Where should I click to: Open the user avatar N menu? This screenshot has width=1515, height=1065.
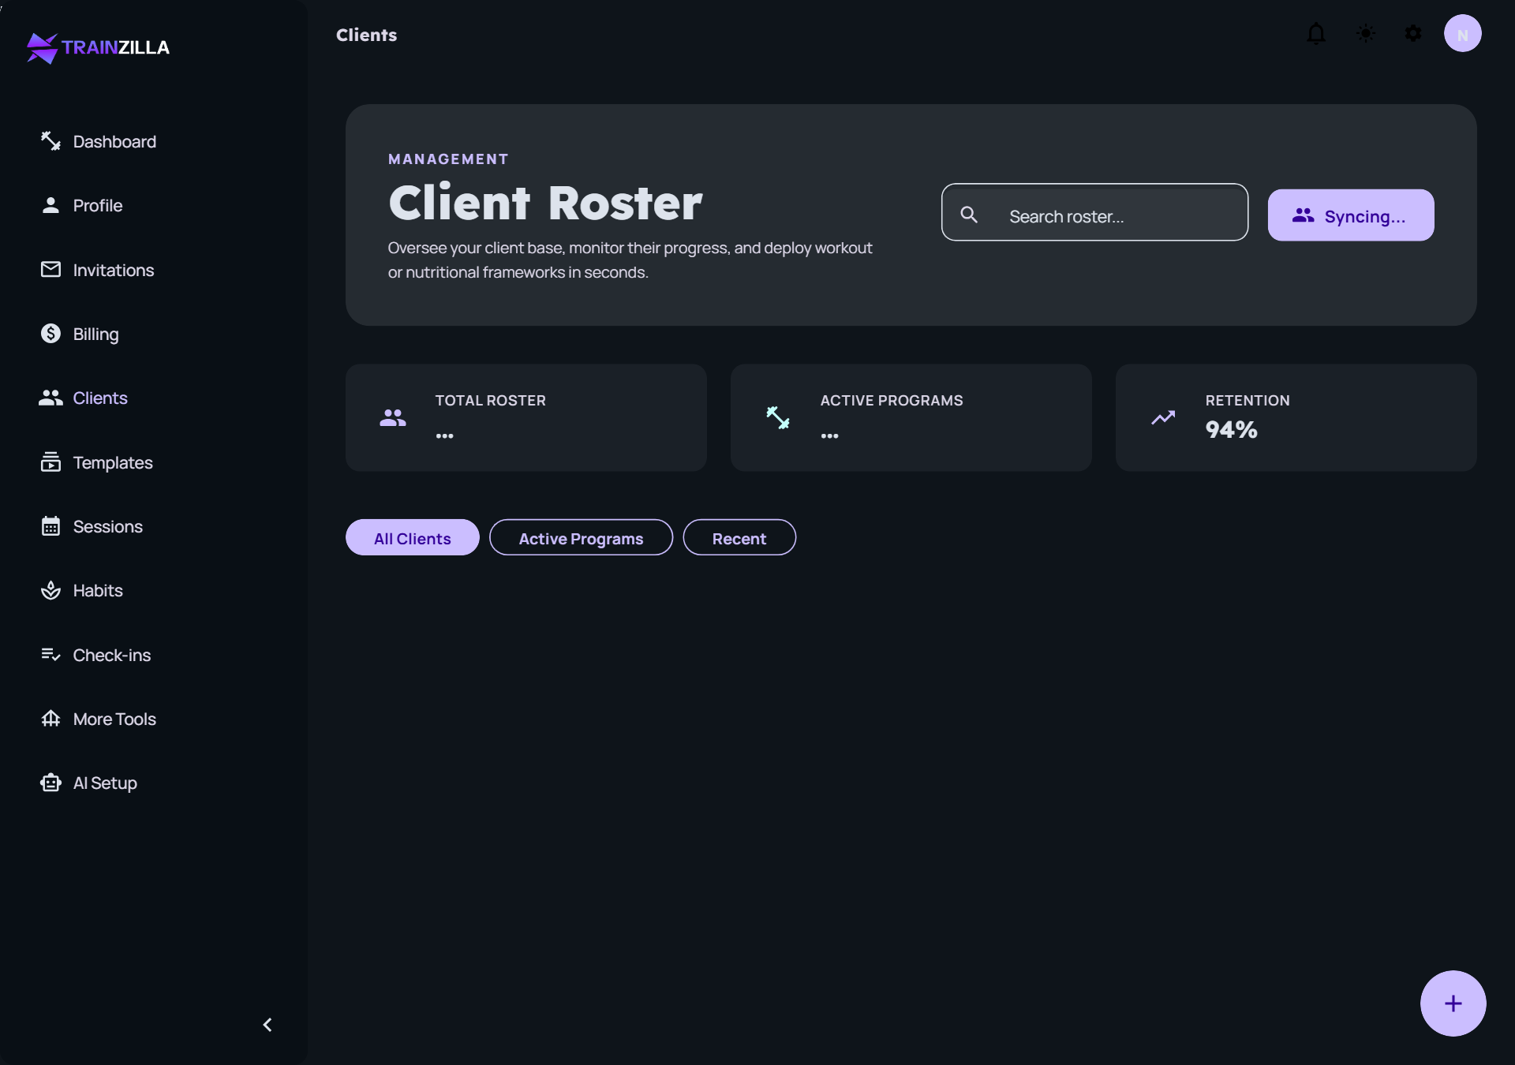click(x=1463, y=34)
